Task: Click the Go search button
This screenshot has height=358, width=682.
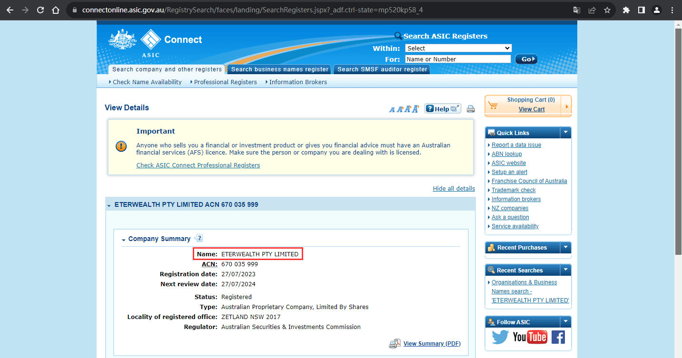Action: pos(526,59)
